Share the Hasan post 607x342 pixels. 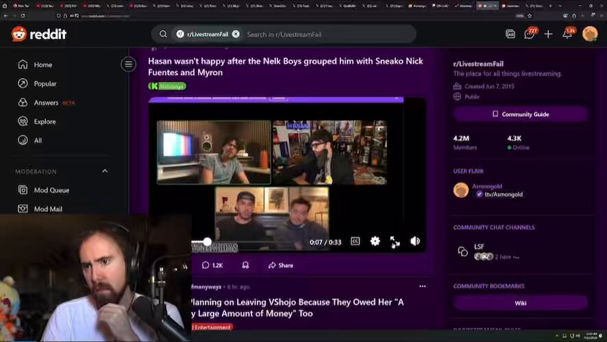281,265
